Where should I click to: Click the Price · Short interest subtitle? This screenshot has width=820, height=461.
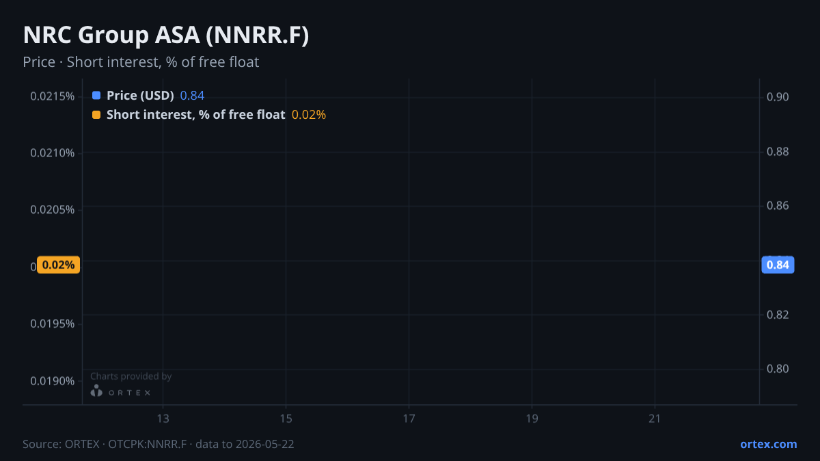[141, 62]
